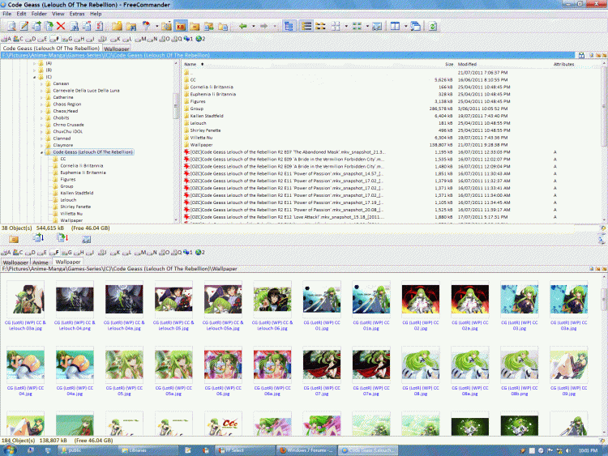Select drive C in top drive bar
Viewport: 608px width, 456px height.
point(18,39)
